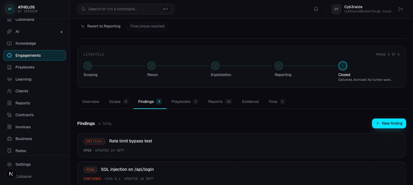Click the Business briefcase icon

coord(9,139)
